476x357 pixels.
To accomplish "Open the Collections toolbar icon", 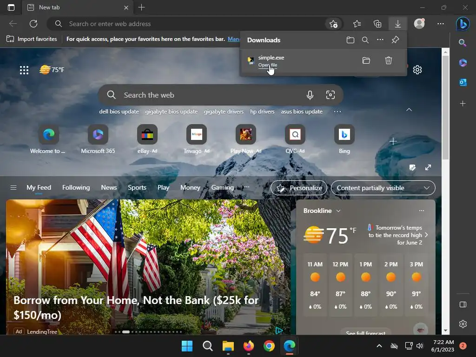I will click(377, 24).
